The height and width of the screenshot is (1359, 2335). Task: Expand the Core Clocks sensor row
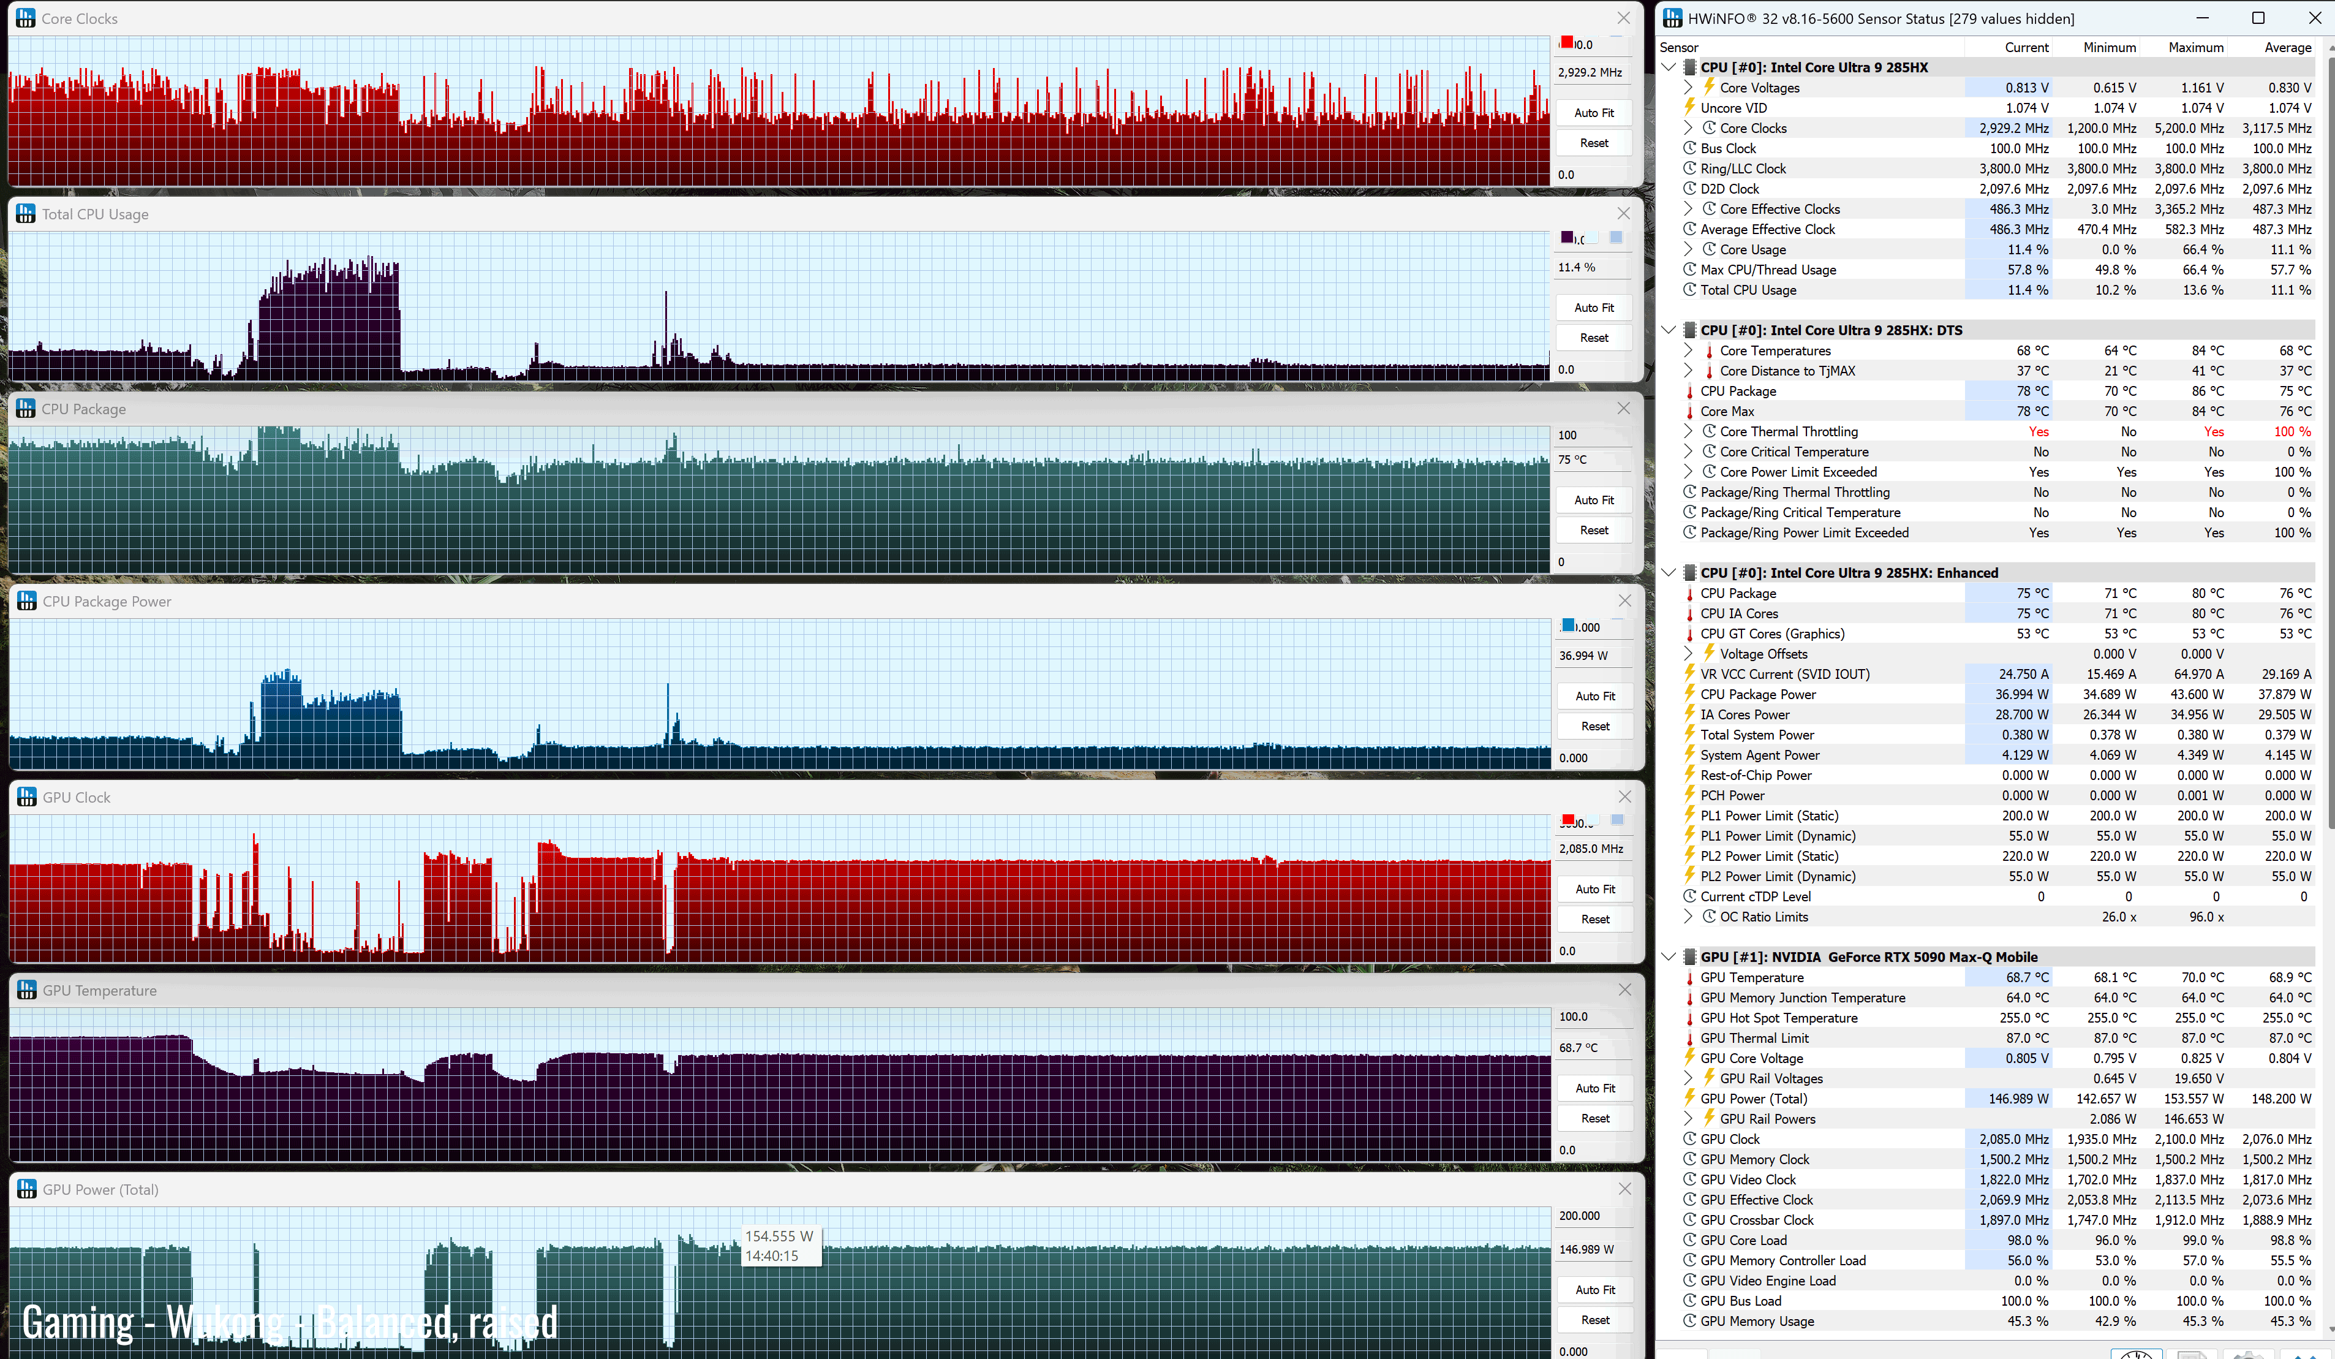coord(1688,128)
